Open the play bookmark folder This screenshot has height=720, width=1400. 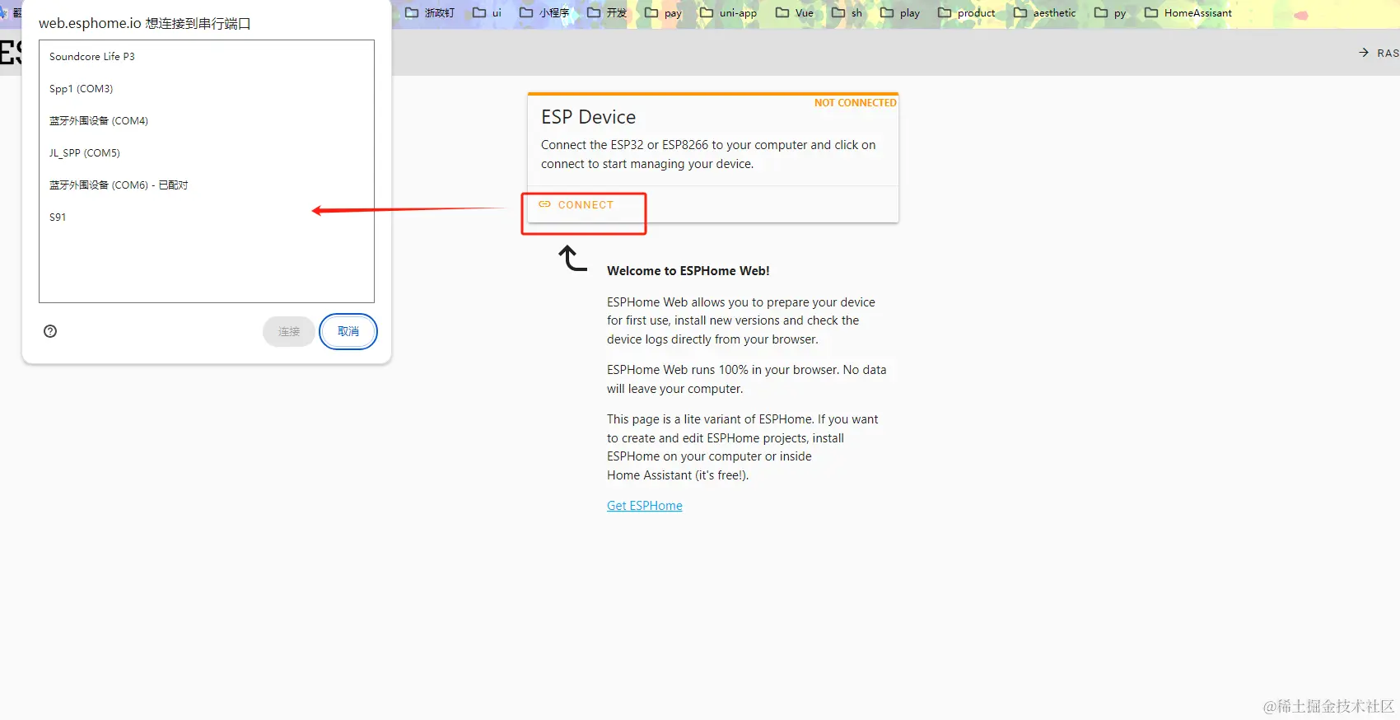point(900,12)
